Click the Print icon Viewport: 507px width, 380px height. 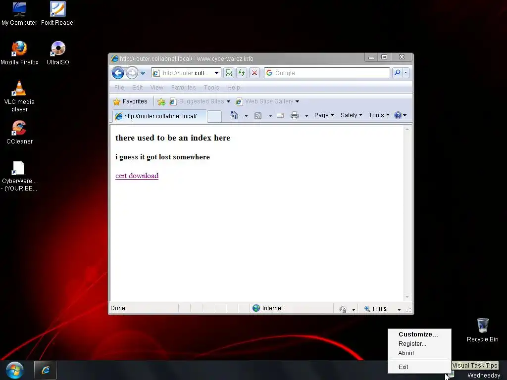294,115
